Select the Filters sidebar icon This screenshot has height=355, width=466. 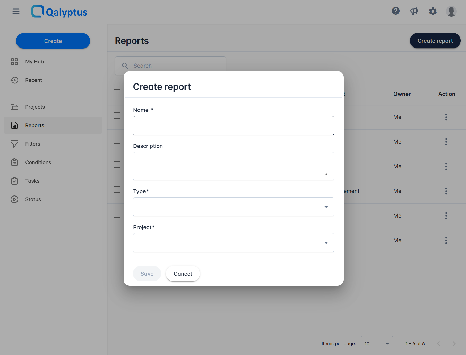(14, 144)
